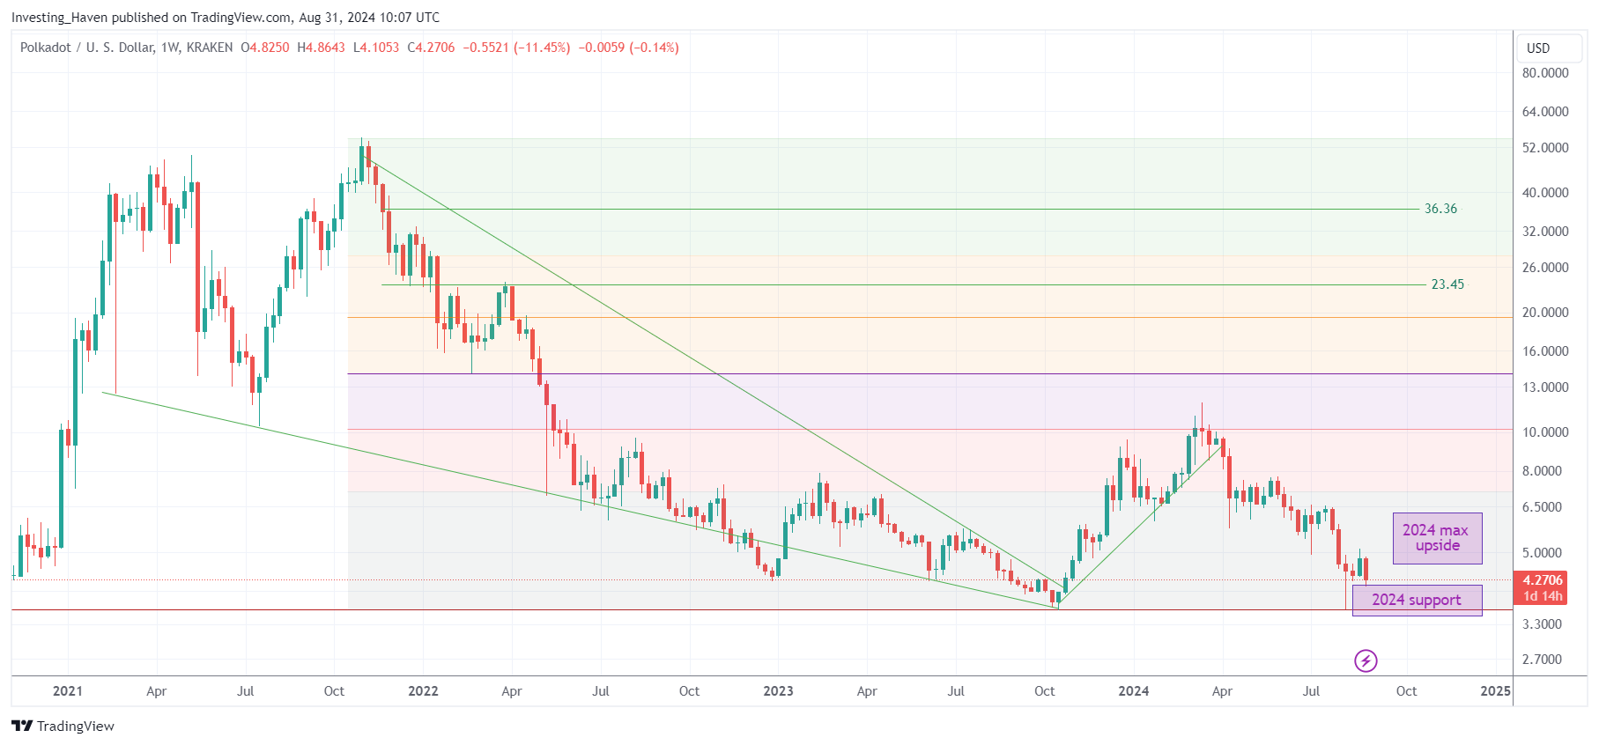Click the 2021 label on time axis
1599x745 pixels.
68,691
